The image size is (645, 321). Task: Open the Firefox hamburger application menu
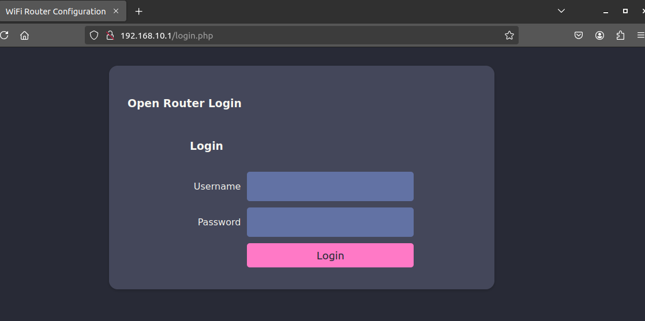click(640, 36)
